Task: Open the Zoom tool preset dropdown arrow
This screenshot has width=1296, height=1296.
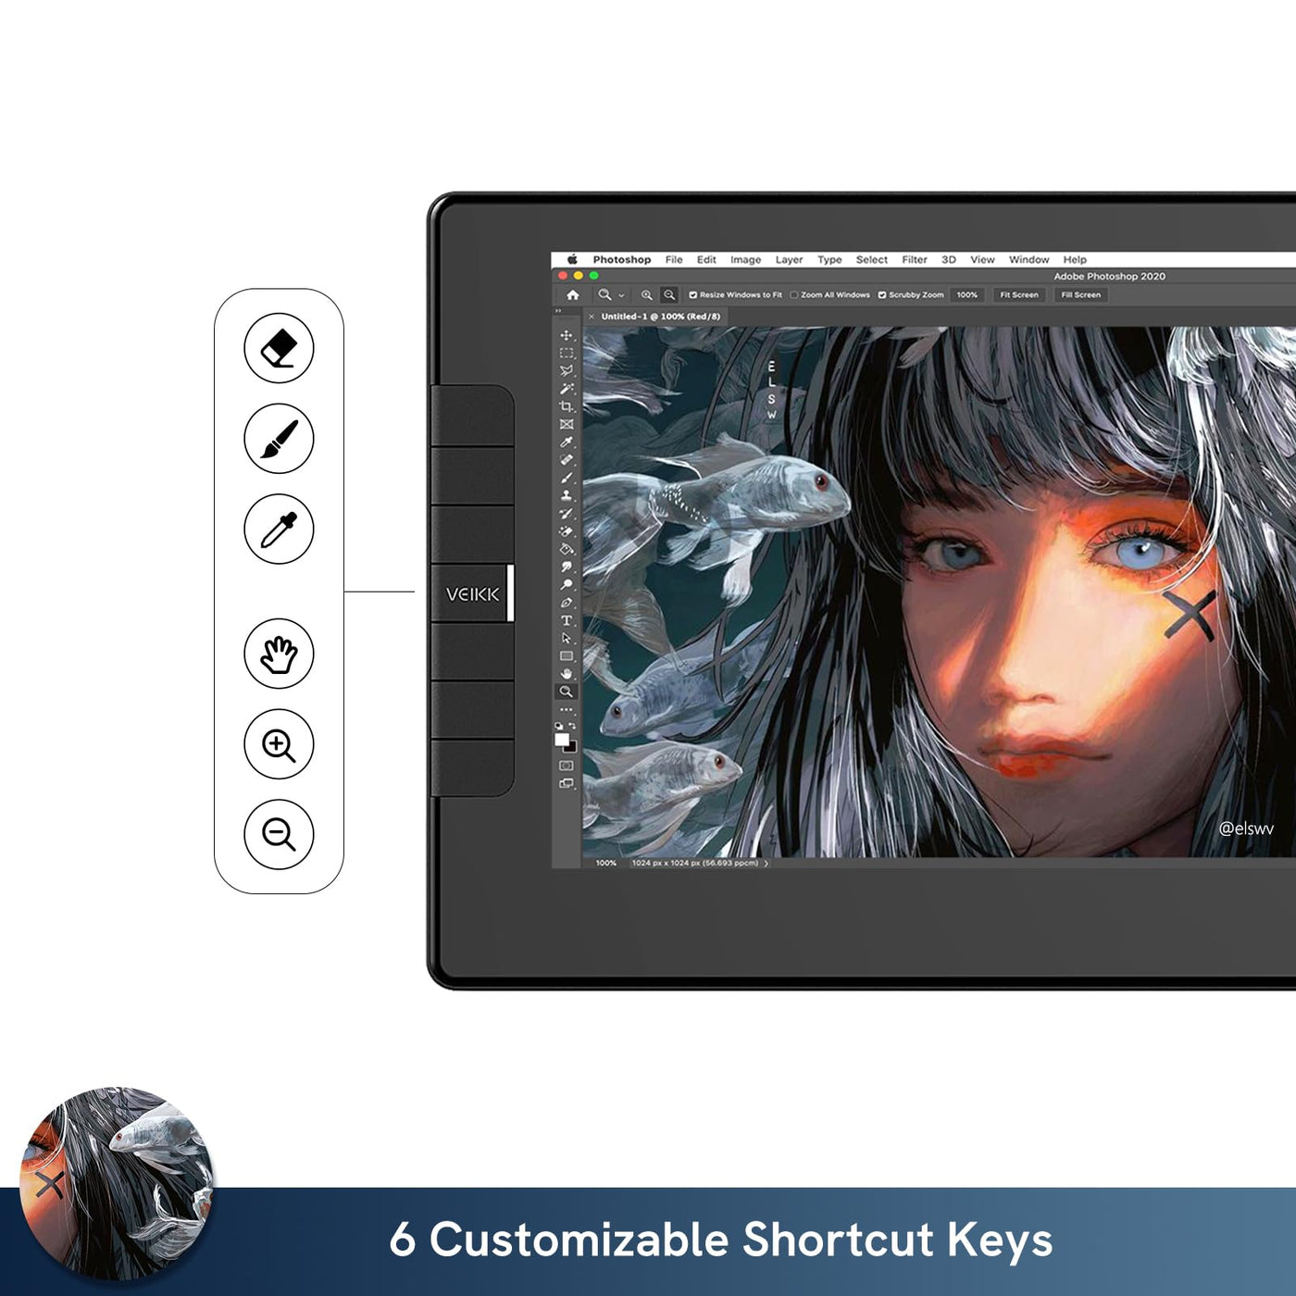Action: click(621, 295)
